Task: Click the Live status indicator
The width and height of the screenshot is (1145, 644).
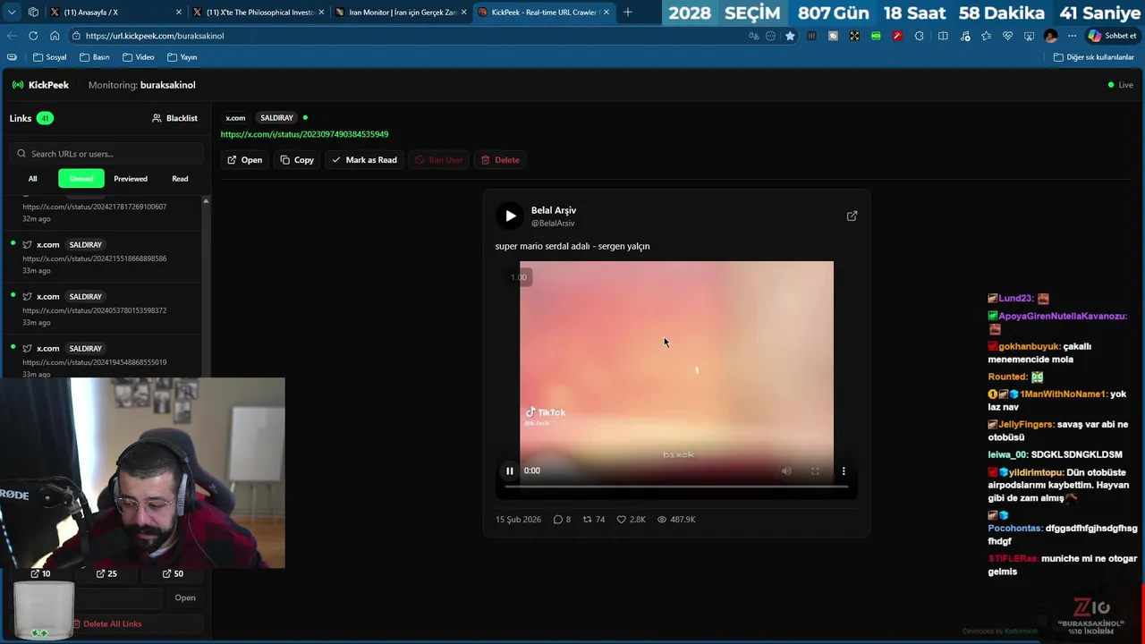Action: tap(1120, 85)
